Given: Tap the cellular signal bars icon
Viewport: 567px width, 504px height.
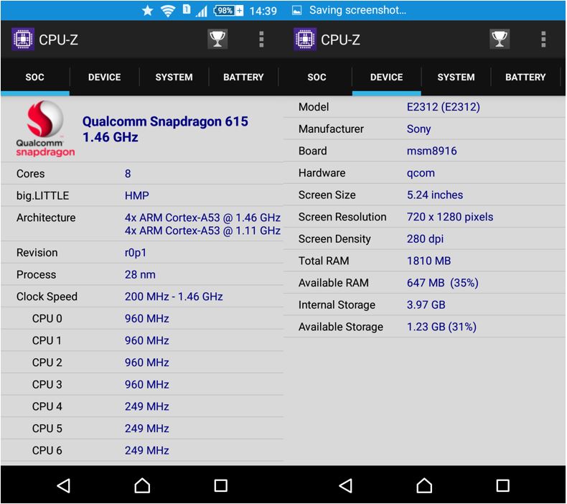Looking at the screenshot, I should (202, 11).
